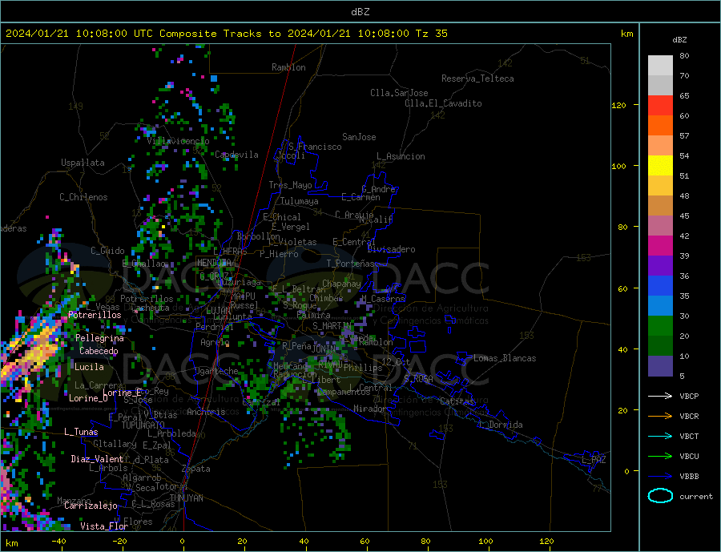Click the TUPUNGATO place label

[143, 425]
